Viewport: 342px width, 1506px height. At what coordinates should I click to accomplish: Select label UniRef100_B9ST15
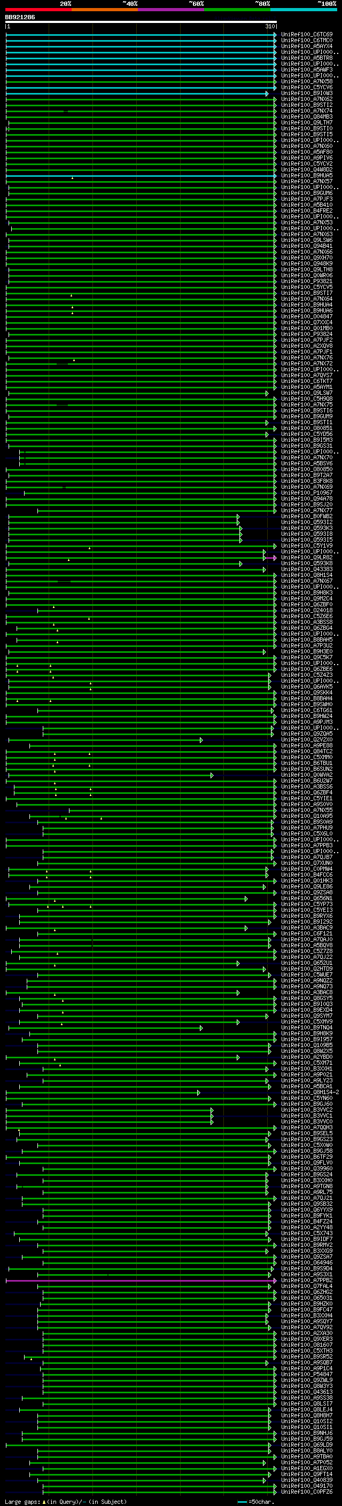(x=307, y=135)
